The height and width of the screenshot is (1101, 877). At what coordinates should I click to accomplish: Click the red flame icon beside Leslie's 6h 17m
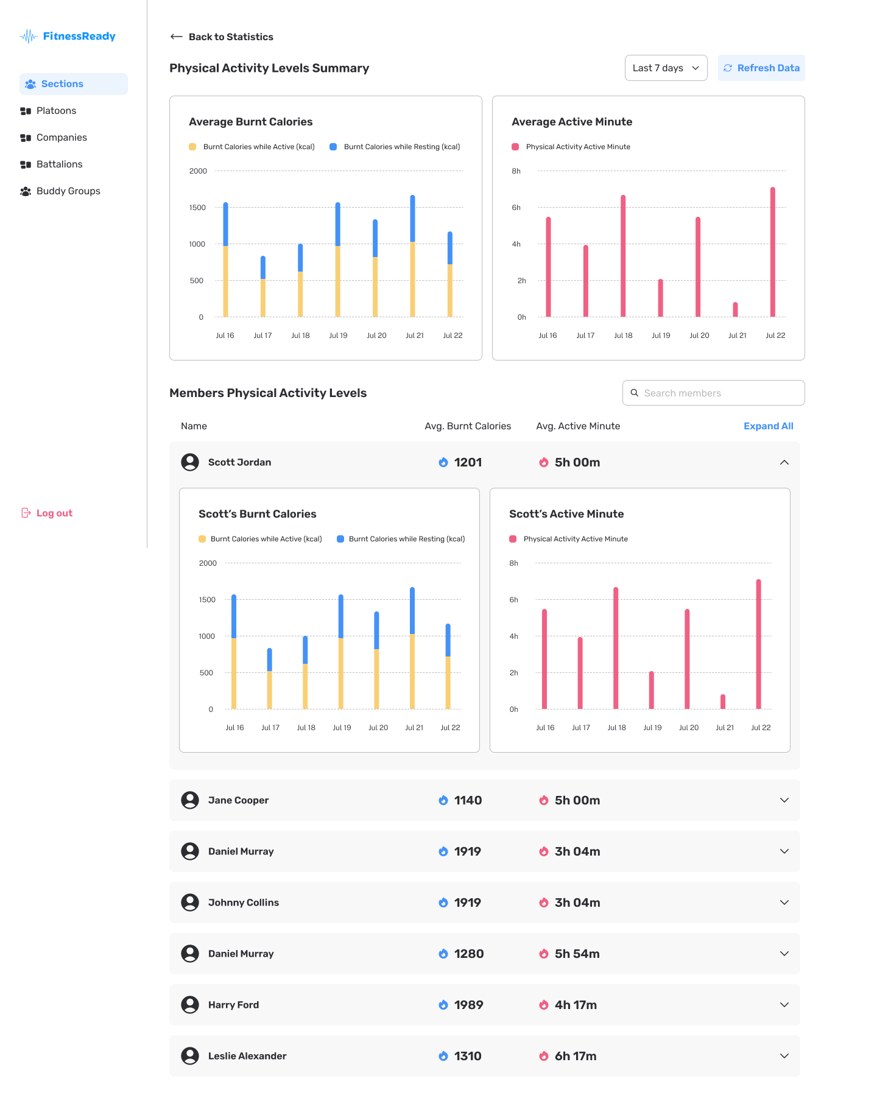(x=544, y=1056)
